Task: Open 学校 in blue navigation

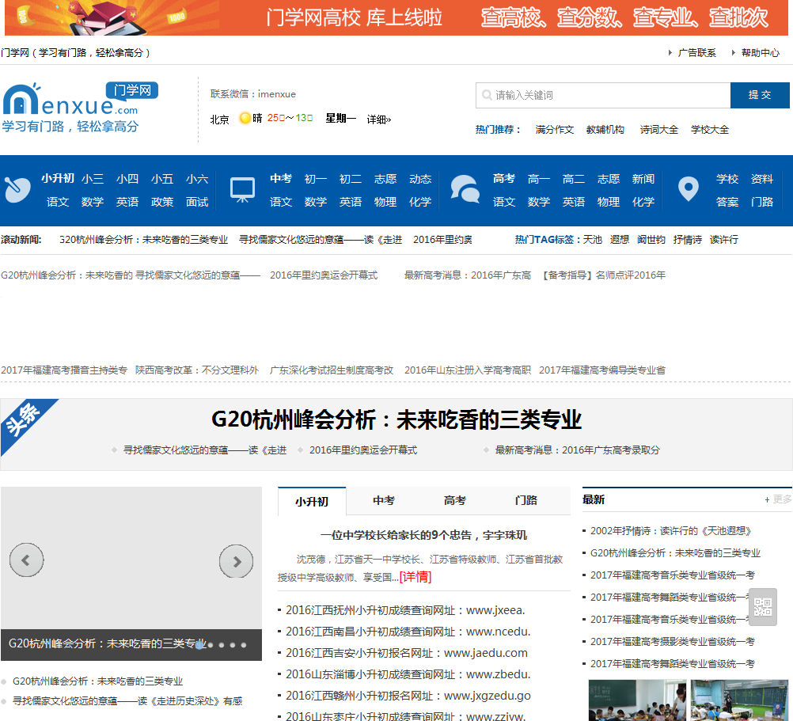Action: pos(727,179)
